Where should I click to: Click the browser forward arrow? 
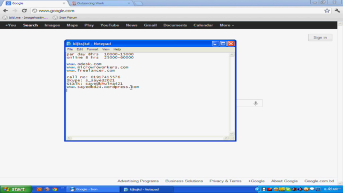tap(14, 11)
